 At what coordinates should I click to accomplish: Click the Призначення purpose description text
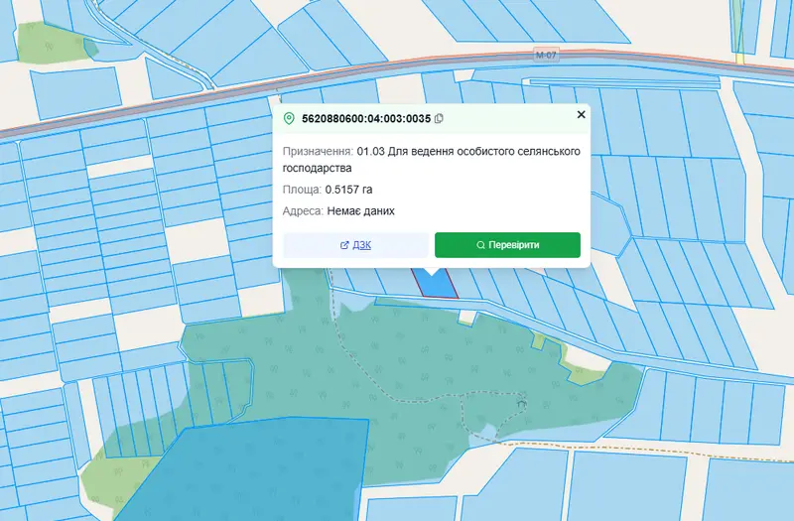coord(432,160)
